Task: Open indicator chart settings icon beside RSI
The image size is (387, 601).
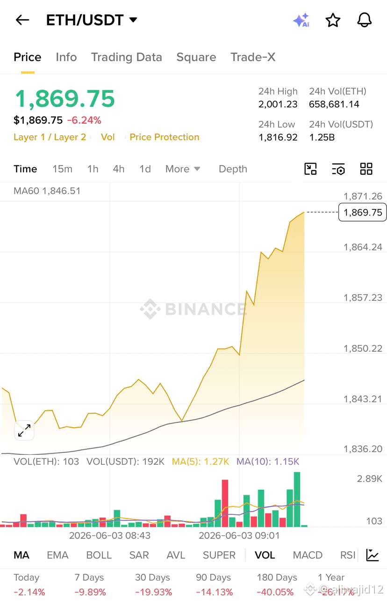Action: coord(373,555)
